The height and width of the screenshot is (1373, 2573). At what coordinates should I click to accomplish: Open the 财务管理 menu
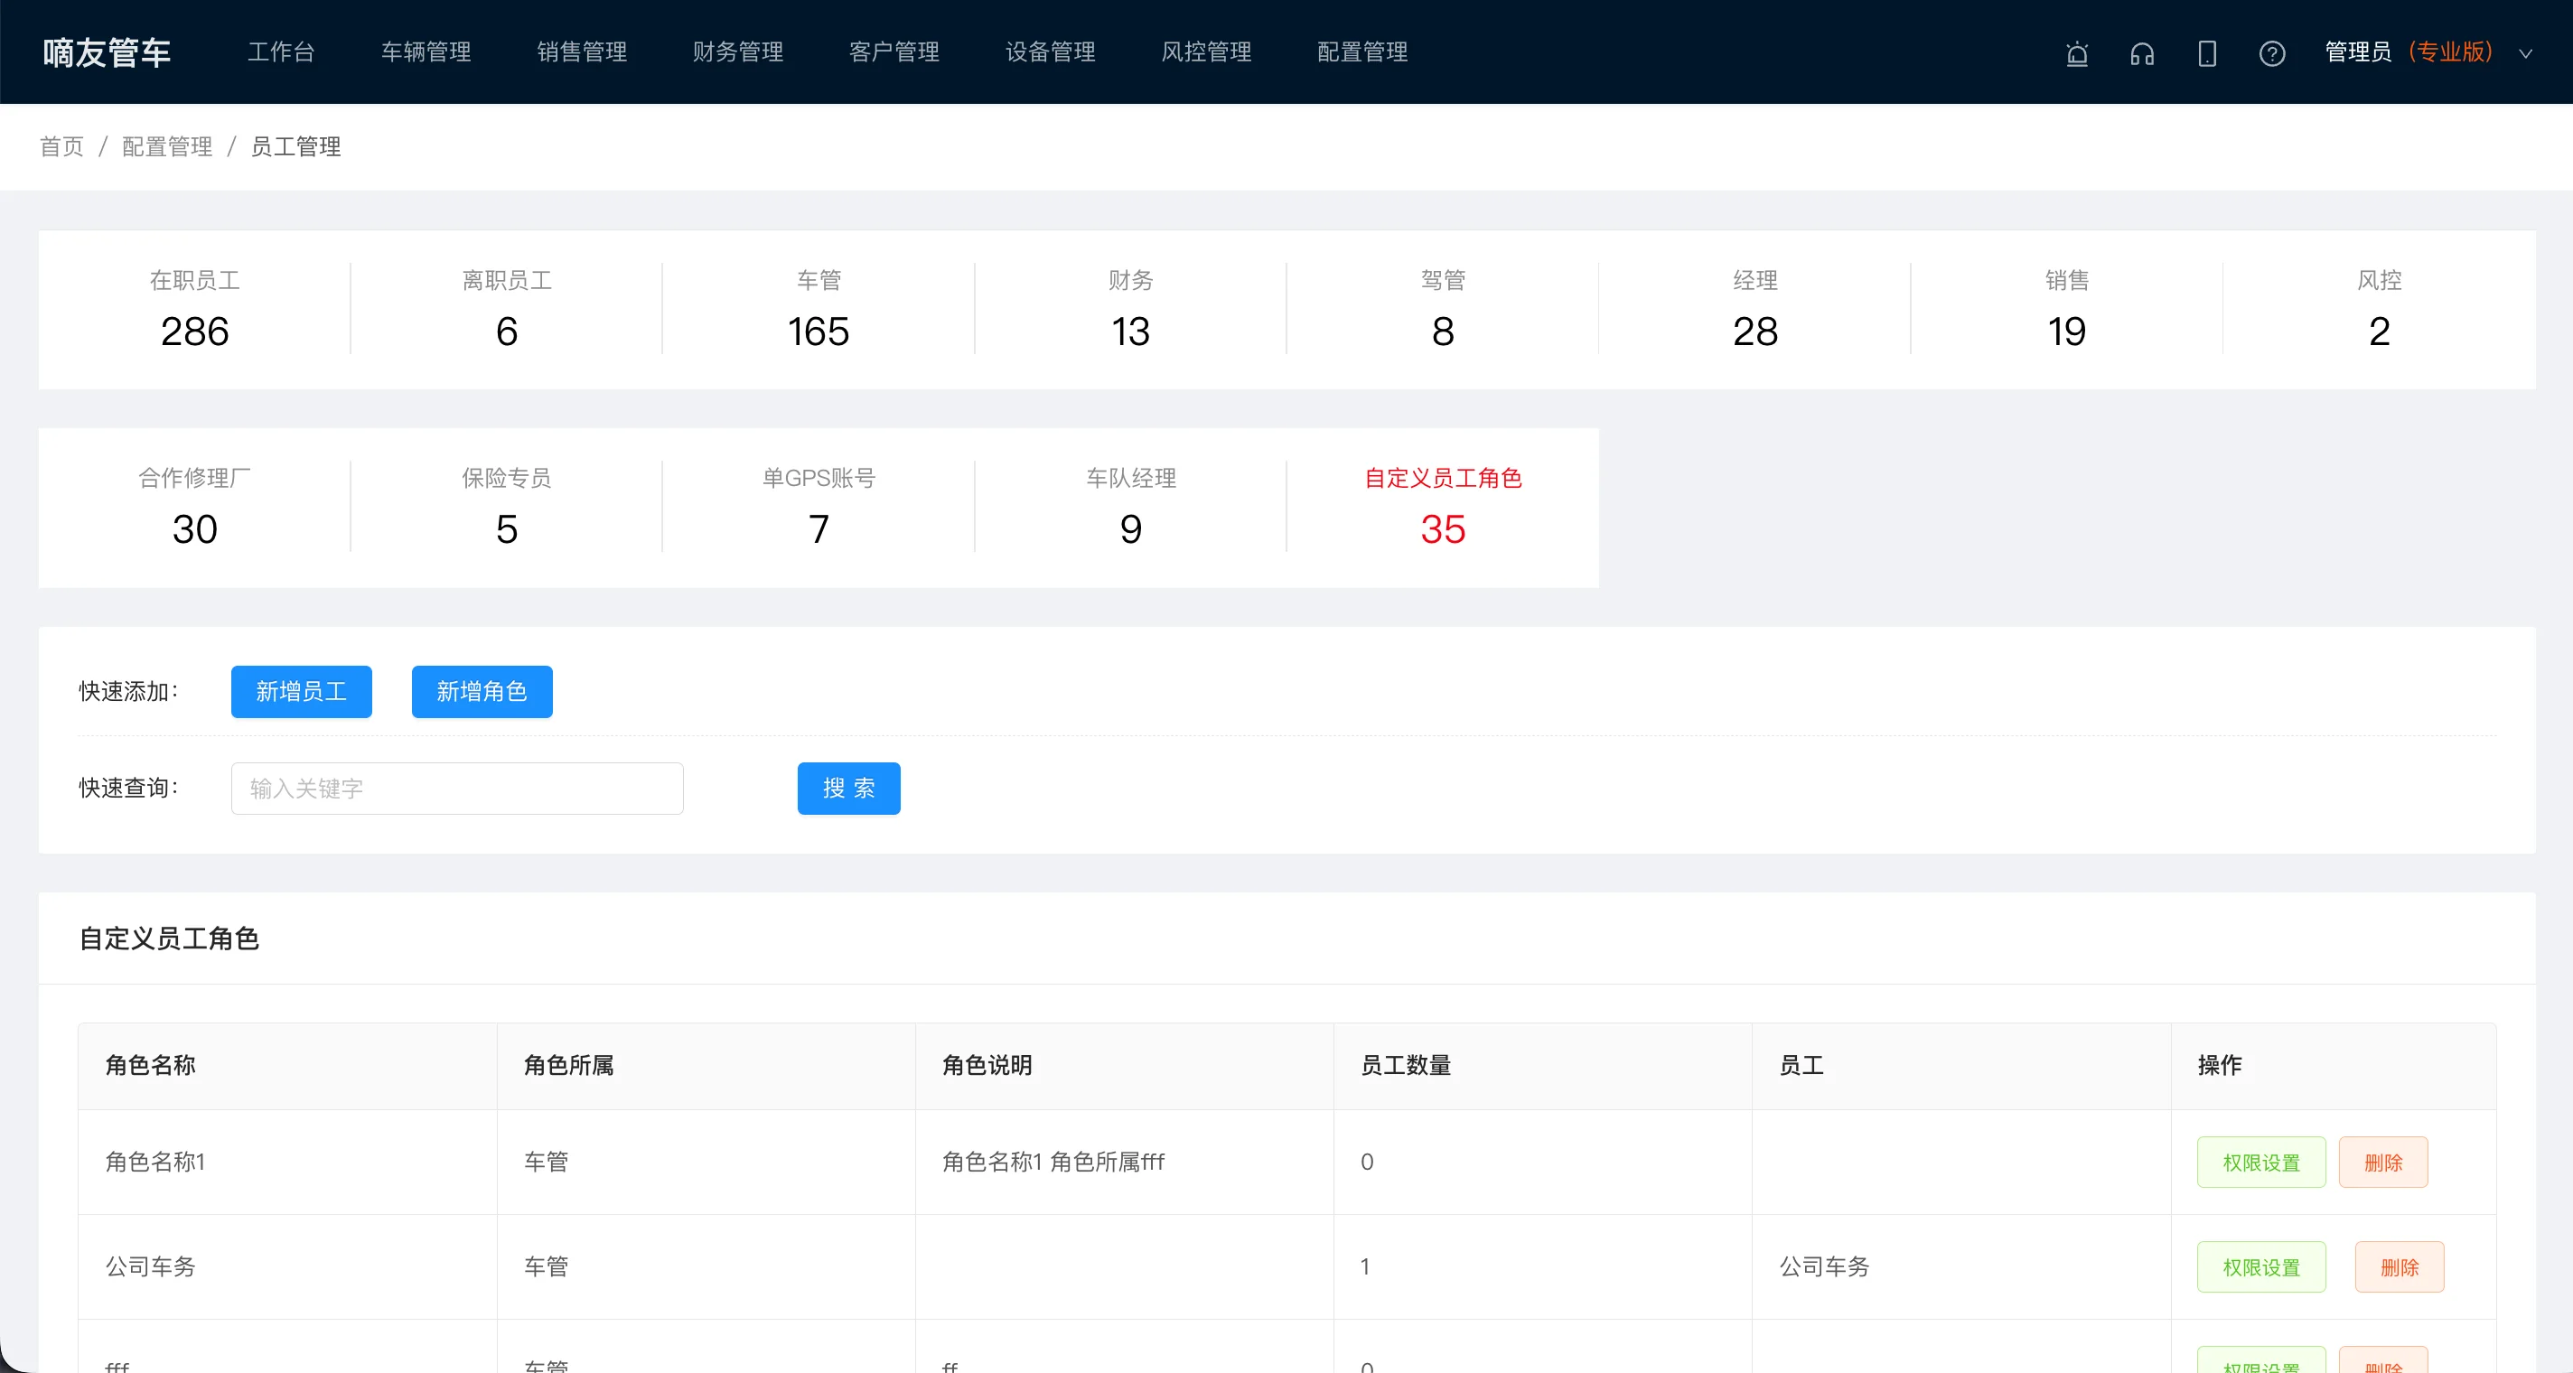coord(737,51)
